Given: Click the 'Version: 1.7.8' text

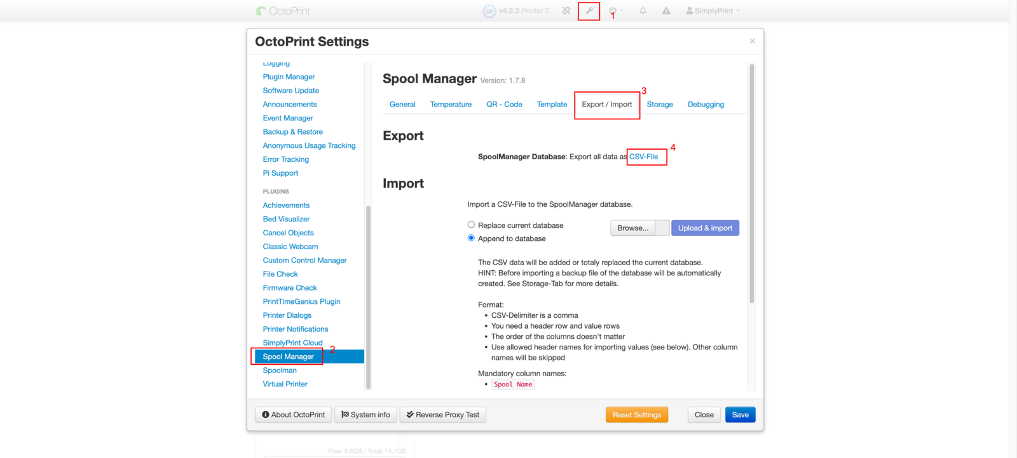Looking at the screenshot, I should pos(503,81).
